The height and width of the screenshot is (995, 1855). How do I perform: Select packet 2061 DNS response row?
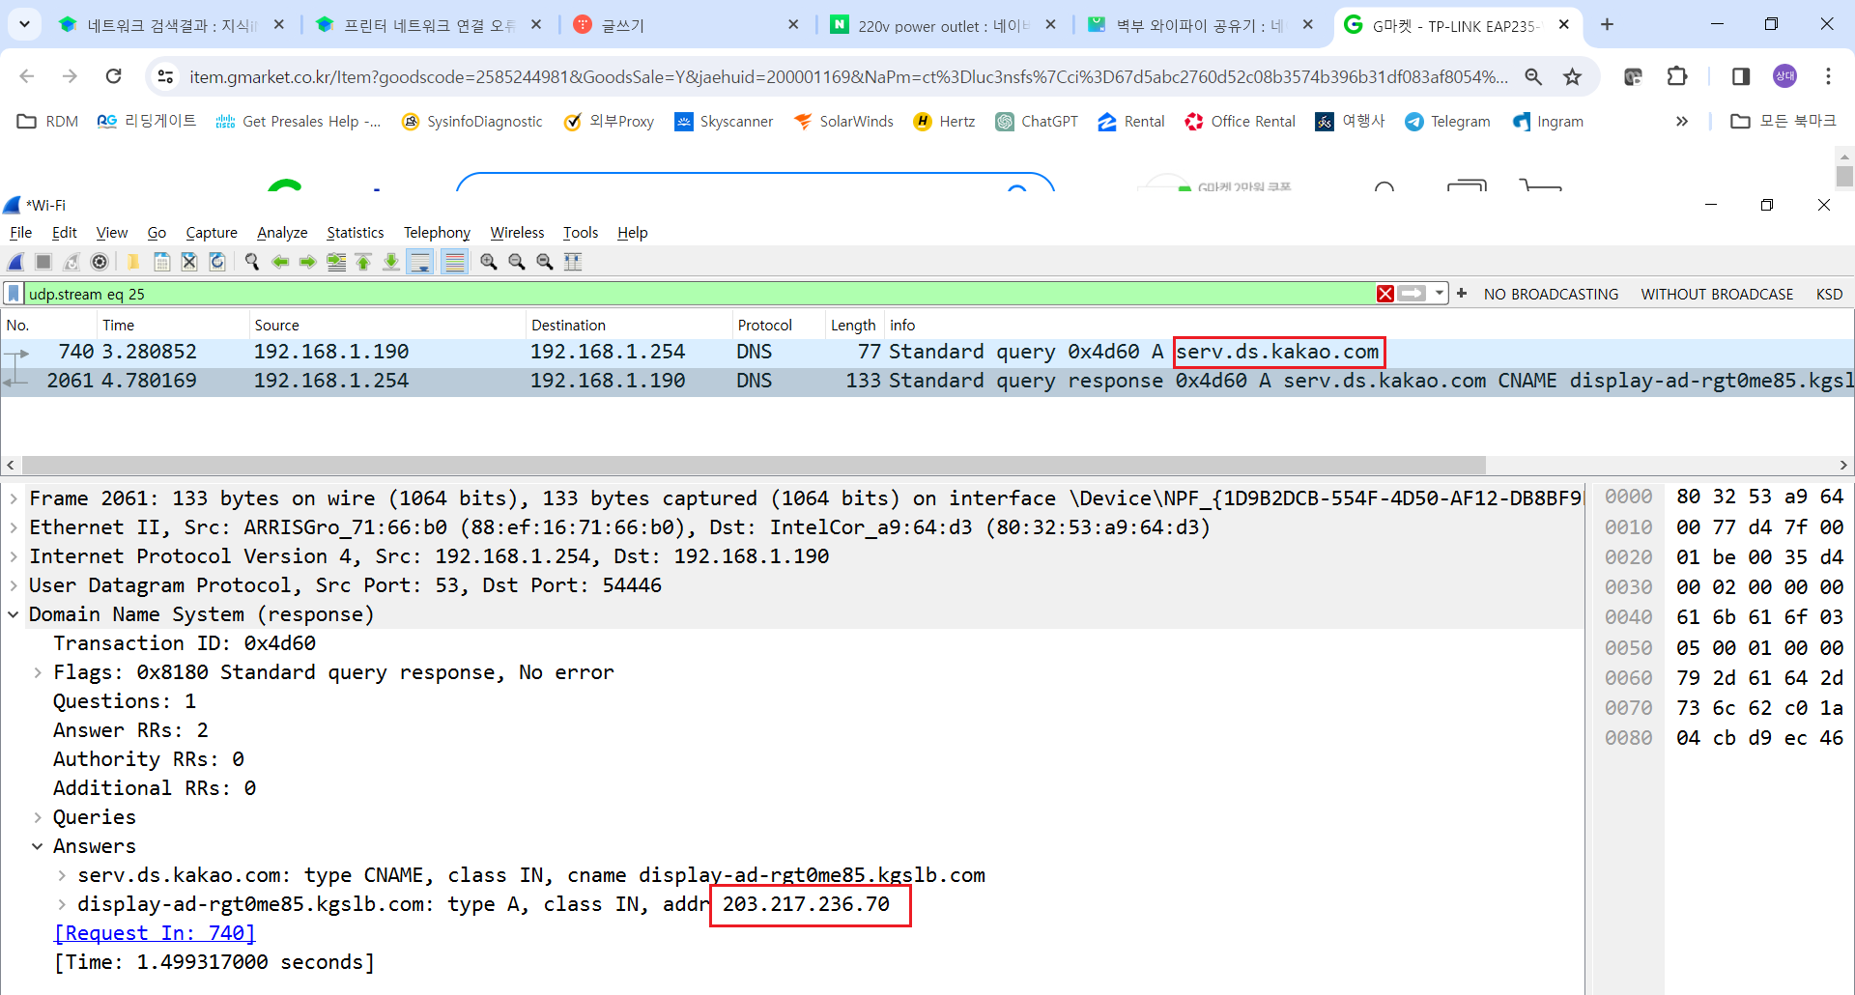(927, 381)
